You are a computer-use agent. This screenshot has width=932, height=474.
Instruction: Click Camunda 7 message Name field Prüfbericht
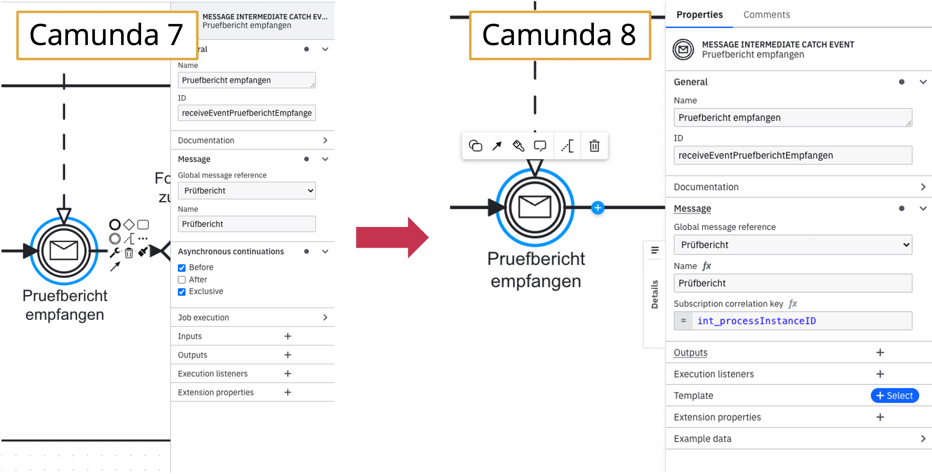247,224
